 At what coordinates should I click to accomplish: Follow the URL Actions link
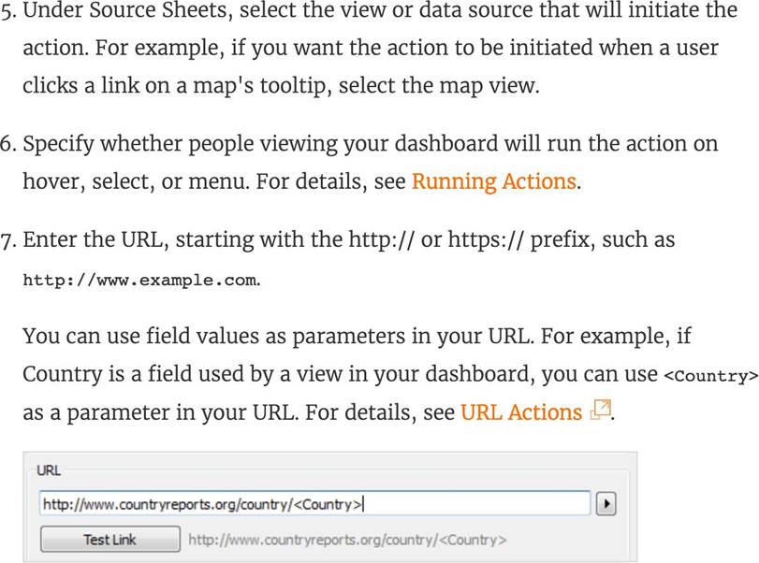point(520,412)
